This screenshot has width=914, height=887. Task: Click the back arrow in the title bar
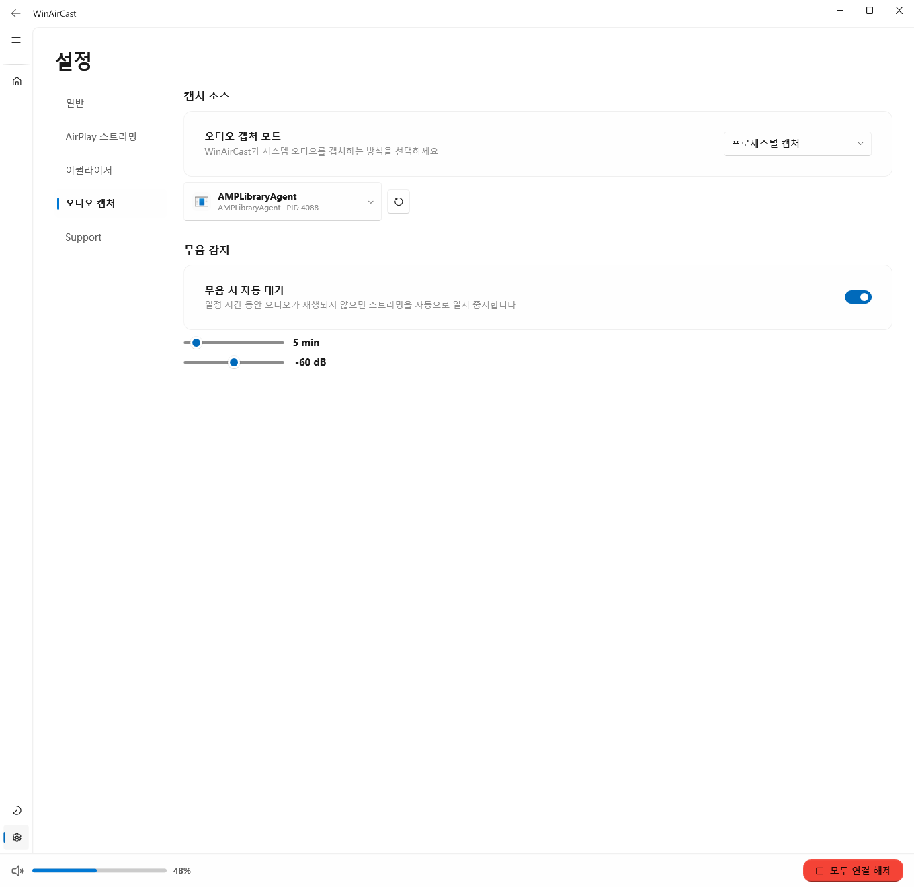(16, 13)
